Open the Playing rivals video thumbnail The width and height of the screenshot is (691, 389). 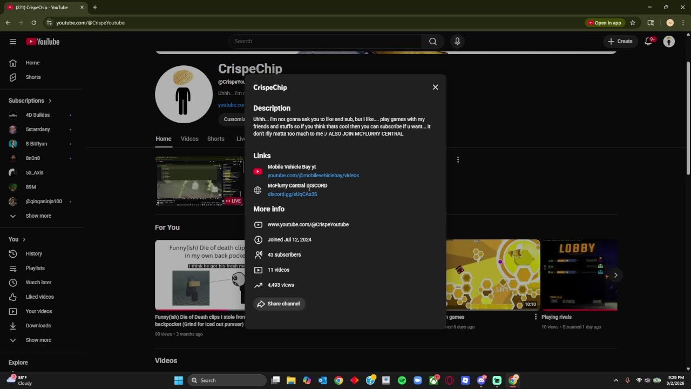click(579, 275)
